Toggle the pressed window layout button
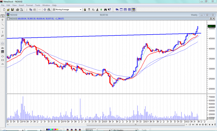The image size is (217, 131). click(134, 10)
